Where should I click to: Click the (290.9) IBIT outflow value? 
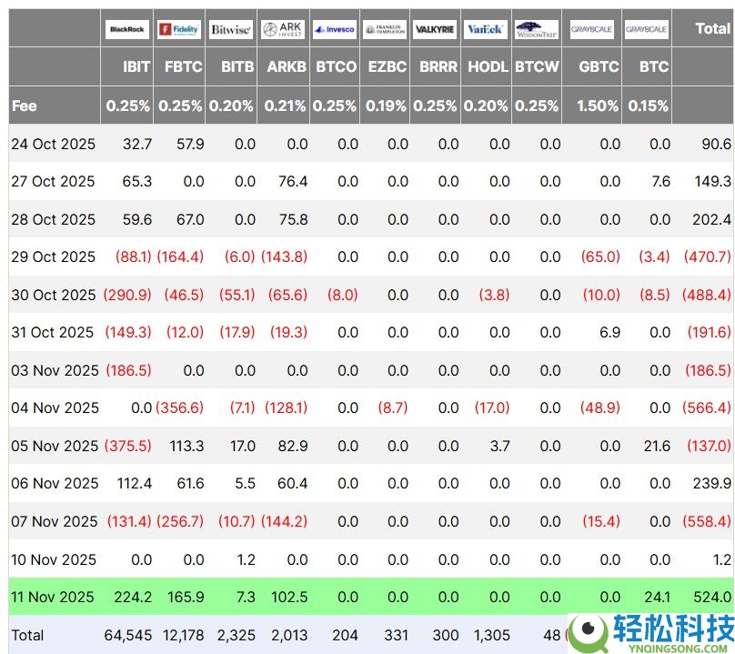point(127,295)
